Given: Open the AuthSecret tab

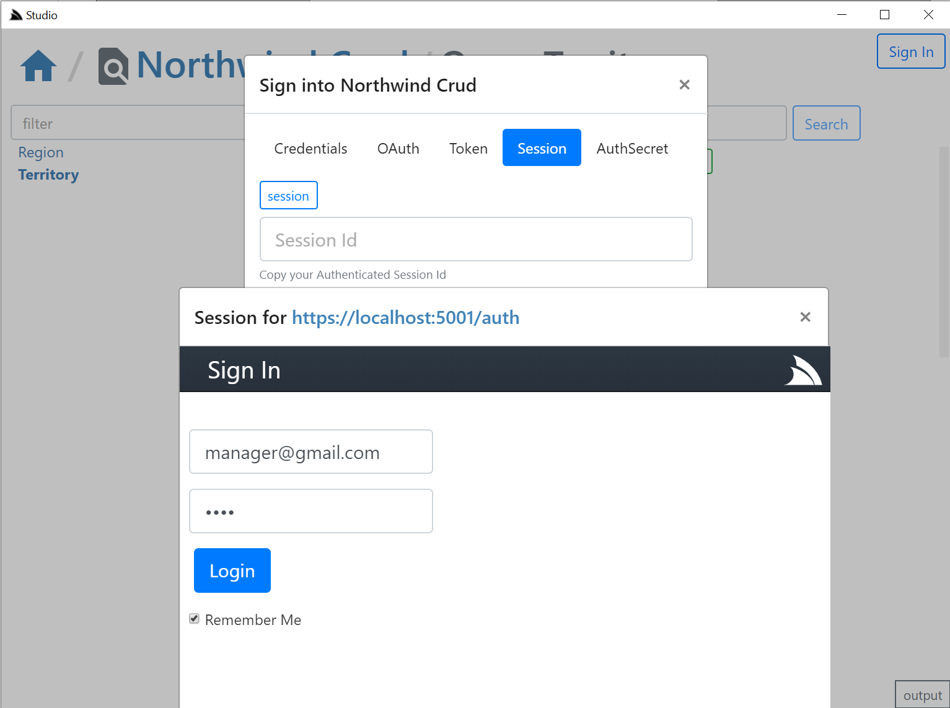Looking at the screenshot, I should tap(631, 149).
